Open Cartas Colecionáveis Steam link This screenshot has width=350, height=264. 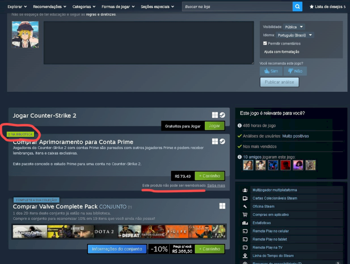pyautogui.click(x=275, y=198)
